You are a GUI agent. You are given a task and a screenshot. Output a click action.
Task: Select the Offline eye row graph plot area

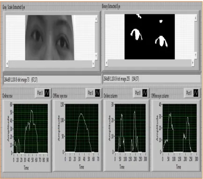(x=82, y=128)
